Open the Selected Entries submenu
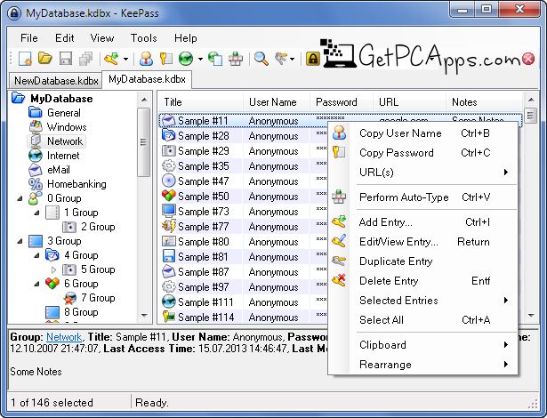Image resolution: width=547 pixels, height=418 pixels. (422, 301)
